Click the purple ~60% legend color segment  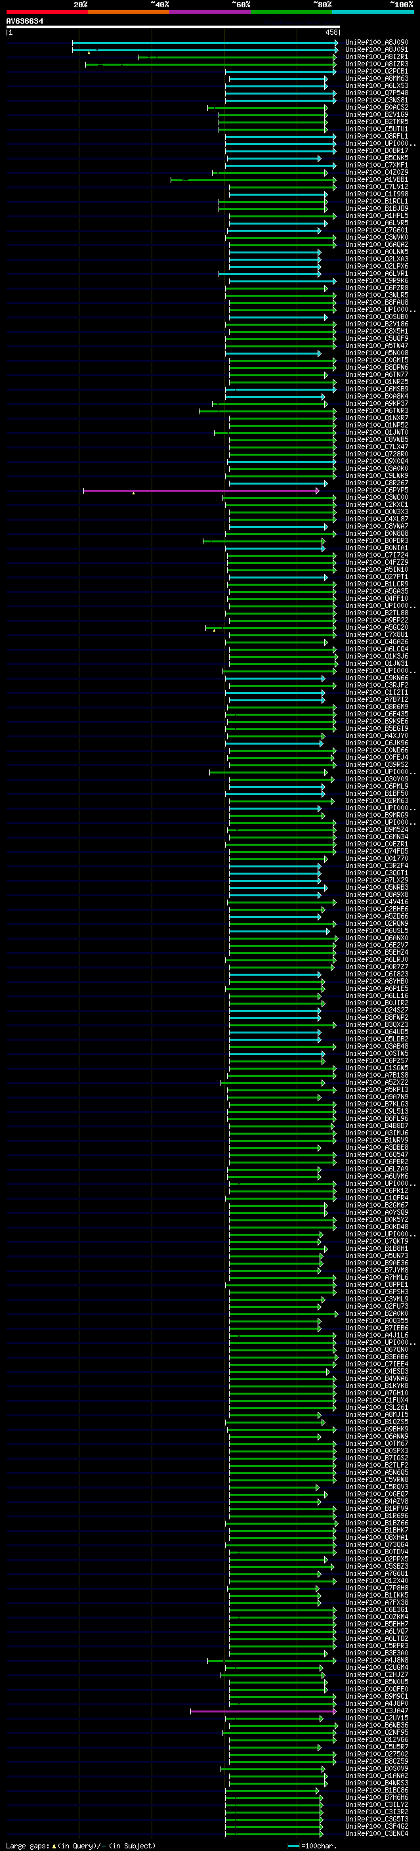pyautogui.click(x=209, y=12)
